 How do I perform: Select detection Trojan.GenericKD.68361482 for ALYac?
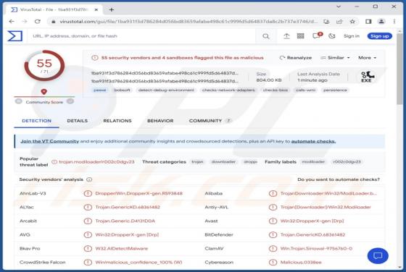coord(128,207)
